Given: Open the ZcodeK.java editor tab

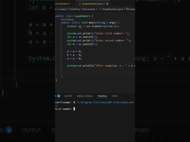Looking at the screenshot, I should [x=63, y=4].
